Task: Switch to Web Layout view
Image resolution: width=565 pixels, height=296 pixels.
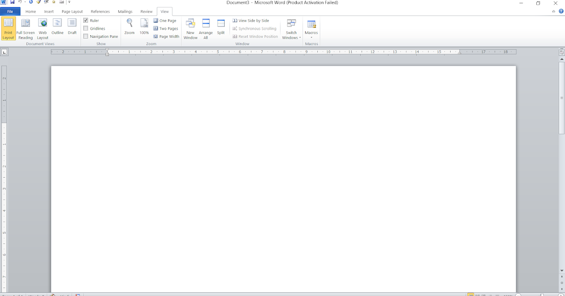Action: tap(42, 29)
